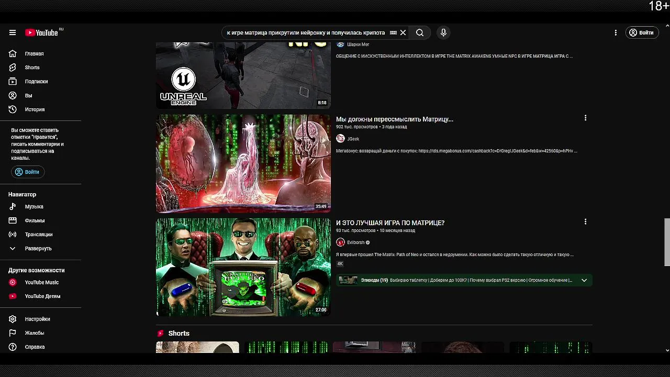The width and height of the screenshot is (670, 377).
Task: Open the Шарки Мег channel avatar
Action: point(340,45)
